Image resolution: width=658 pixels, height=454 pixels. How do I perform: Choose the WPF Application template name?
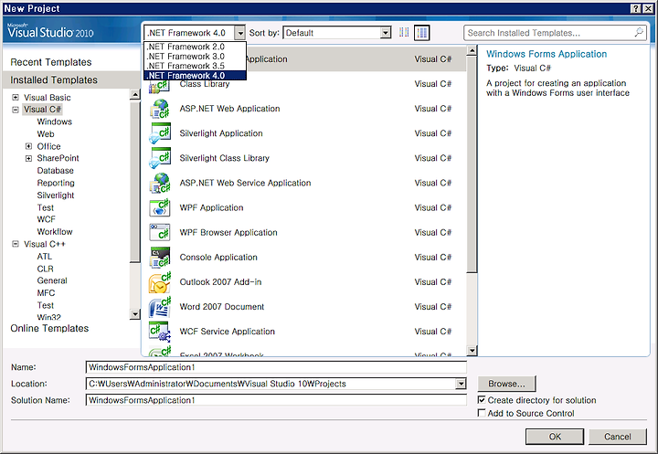[x=211, y=207]
